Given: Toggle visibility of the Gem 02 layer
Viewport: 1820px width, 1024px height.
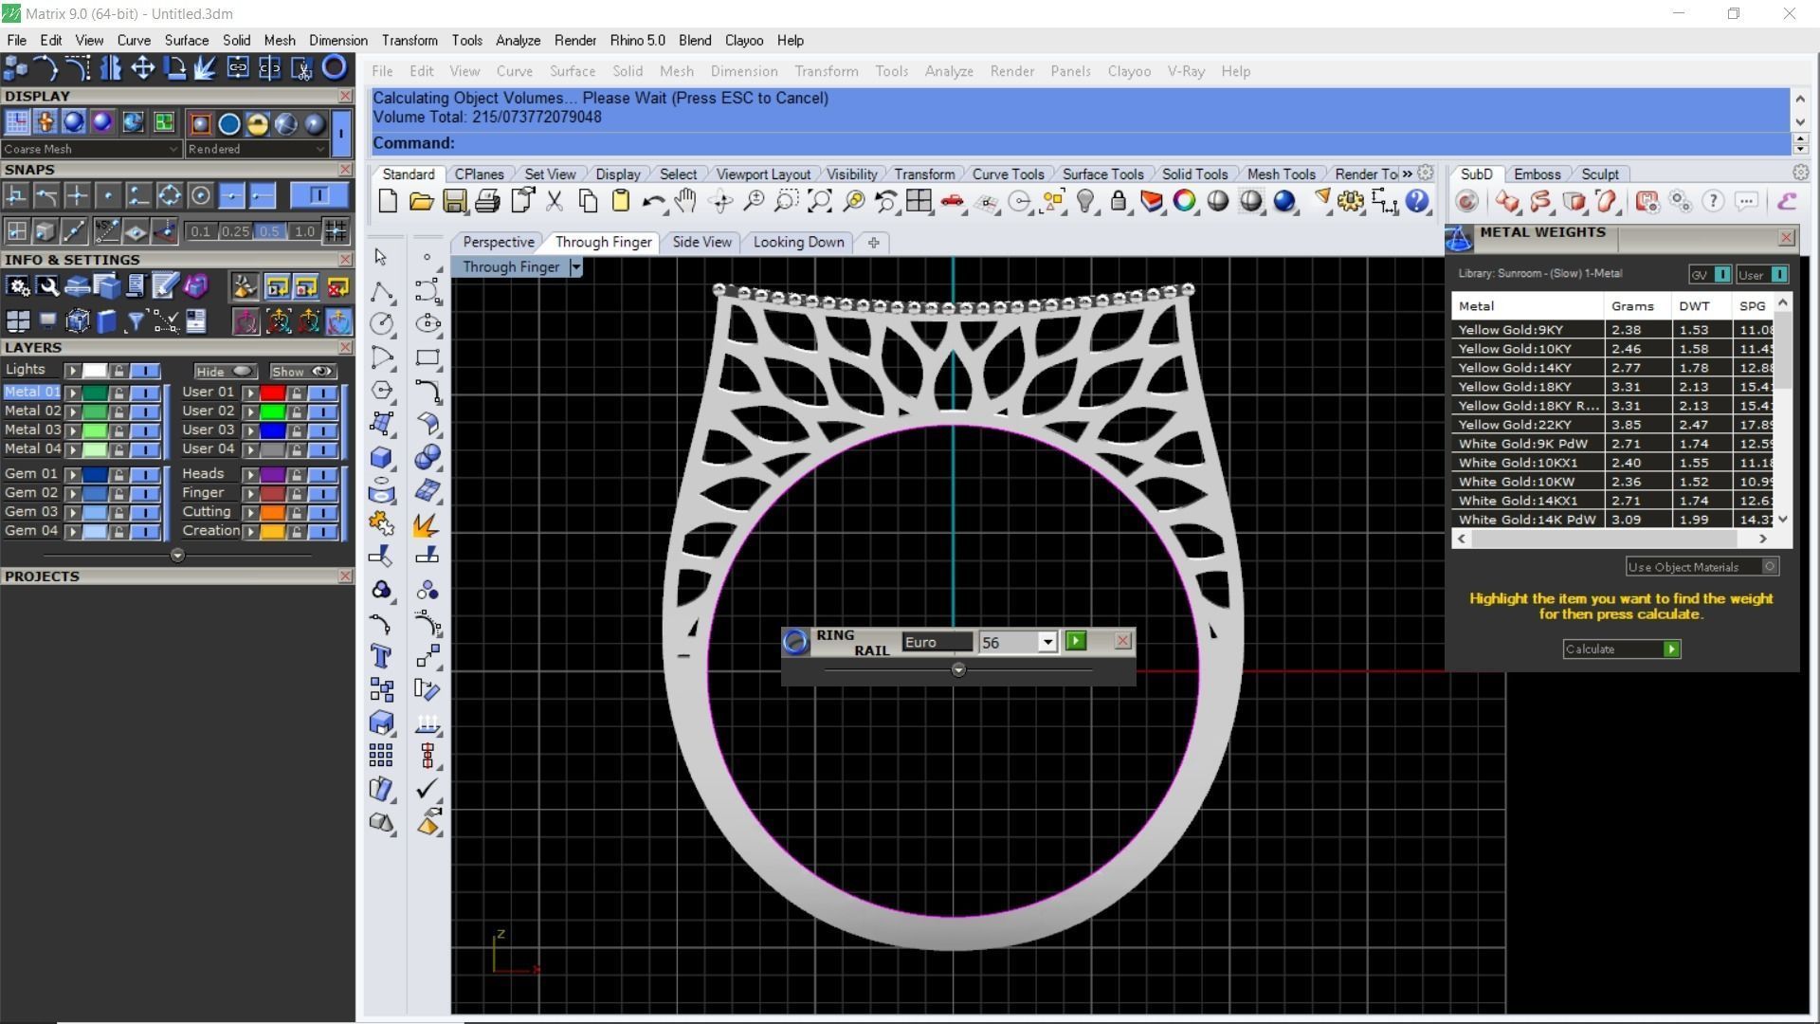Looking at the screenshot, I should pyautogui.click(x=145, y=492).
